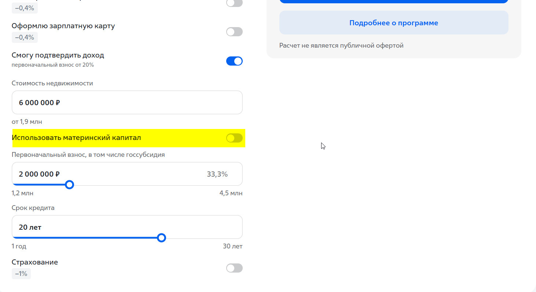Viewport: 536px width, 292px height.
Task: Disable the 'Смогу подтвердить доход' switch
Action: click(234, 61)
